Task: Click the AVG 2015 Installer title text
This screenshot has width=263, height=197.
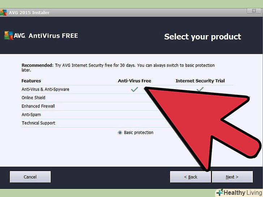Action: point(29,13)
